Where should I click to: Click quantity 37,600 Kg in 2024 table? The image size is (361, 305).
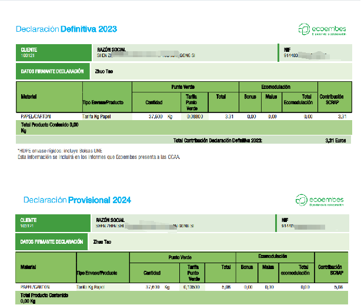[x=158, y=287]
